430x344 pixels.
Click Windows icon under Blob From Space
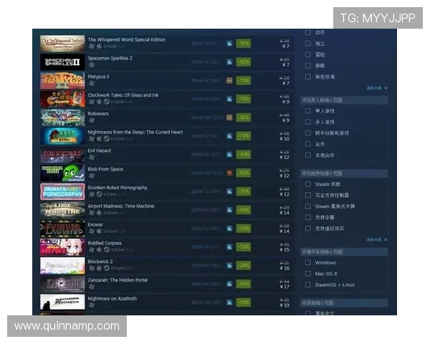pyautogui.click(x=92, y=176)
